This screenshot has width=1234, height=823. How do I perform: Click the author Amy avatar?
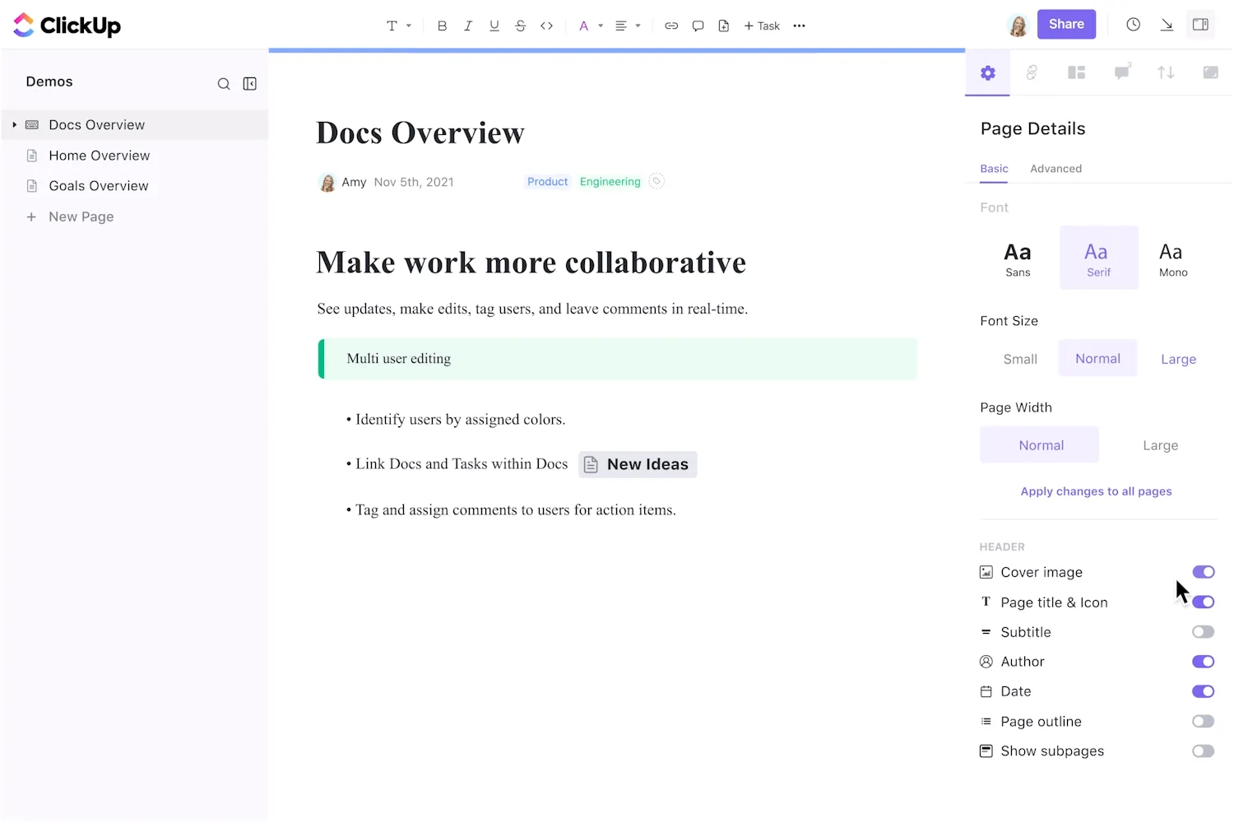click(x=327, y=183)
